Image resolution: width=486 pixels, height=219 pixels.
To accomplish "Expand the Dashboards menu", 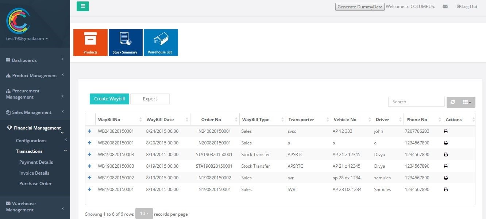I will point(35,60).
